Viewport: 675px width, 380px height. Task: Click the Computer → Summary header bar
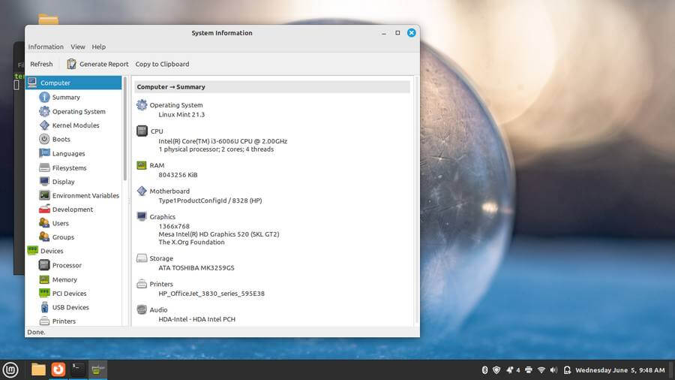tap(272, 86)
